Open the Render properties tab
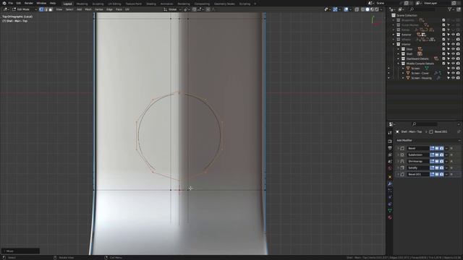463x260 pixels. [x=390, y=142]
